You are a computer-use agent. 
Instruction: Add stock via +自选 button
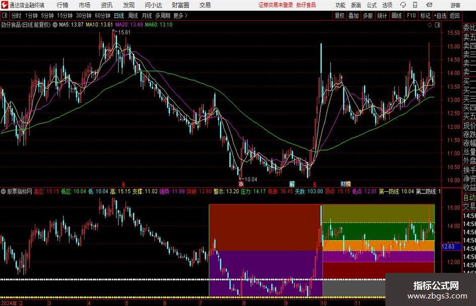(x=440, y=16)
